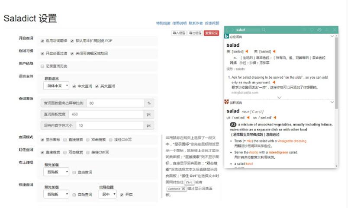Screen dimensions: 348x208
Task: Go forward using the panel's right arrow icon
Action: (x=232, y=30)
